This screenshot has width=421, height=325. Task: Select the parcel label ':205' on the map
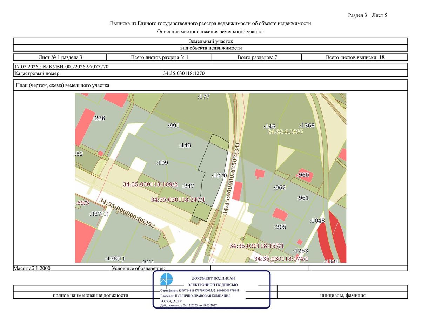(280, 227)
